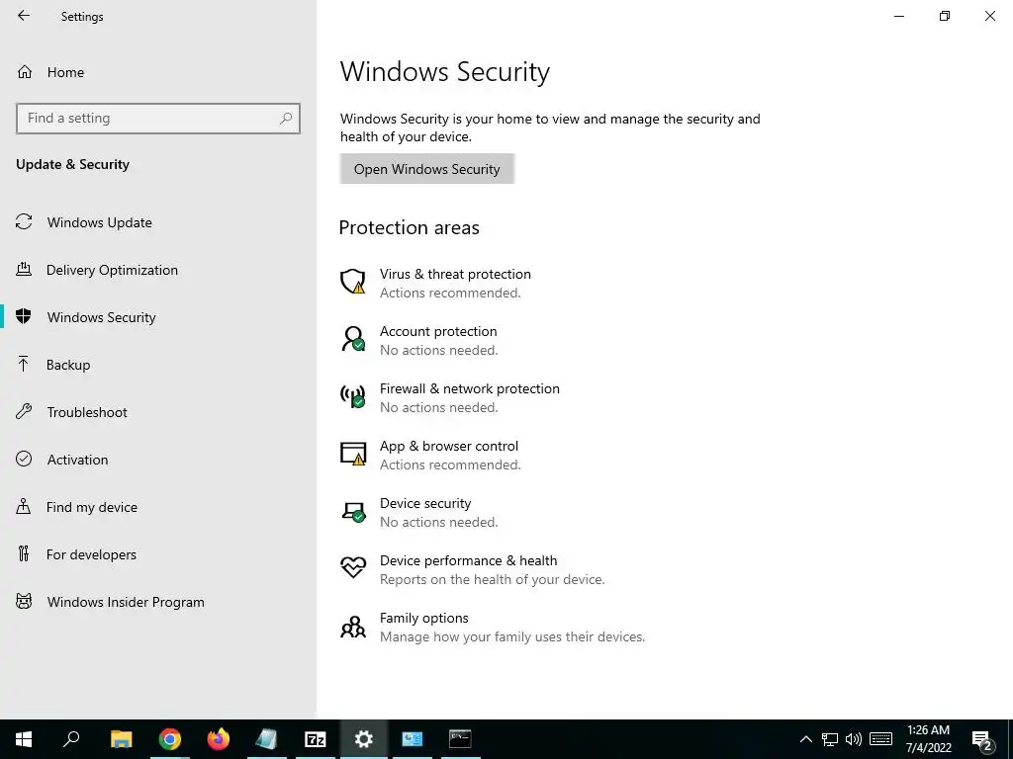
Task: Click the Find my device icon
Action: point(24,506)
